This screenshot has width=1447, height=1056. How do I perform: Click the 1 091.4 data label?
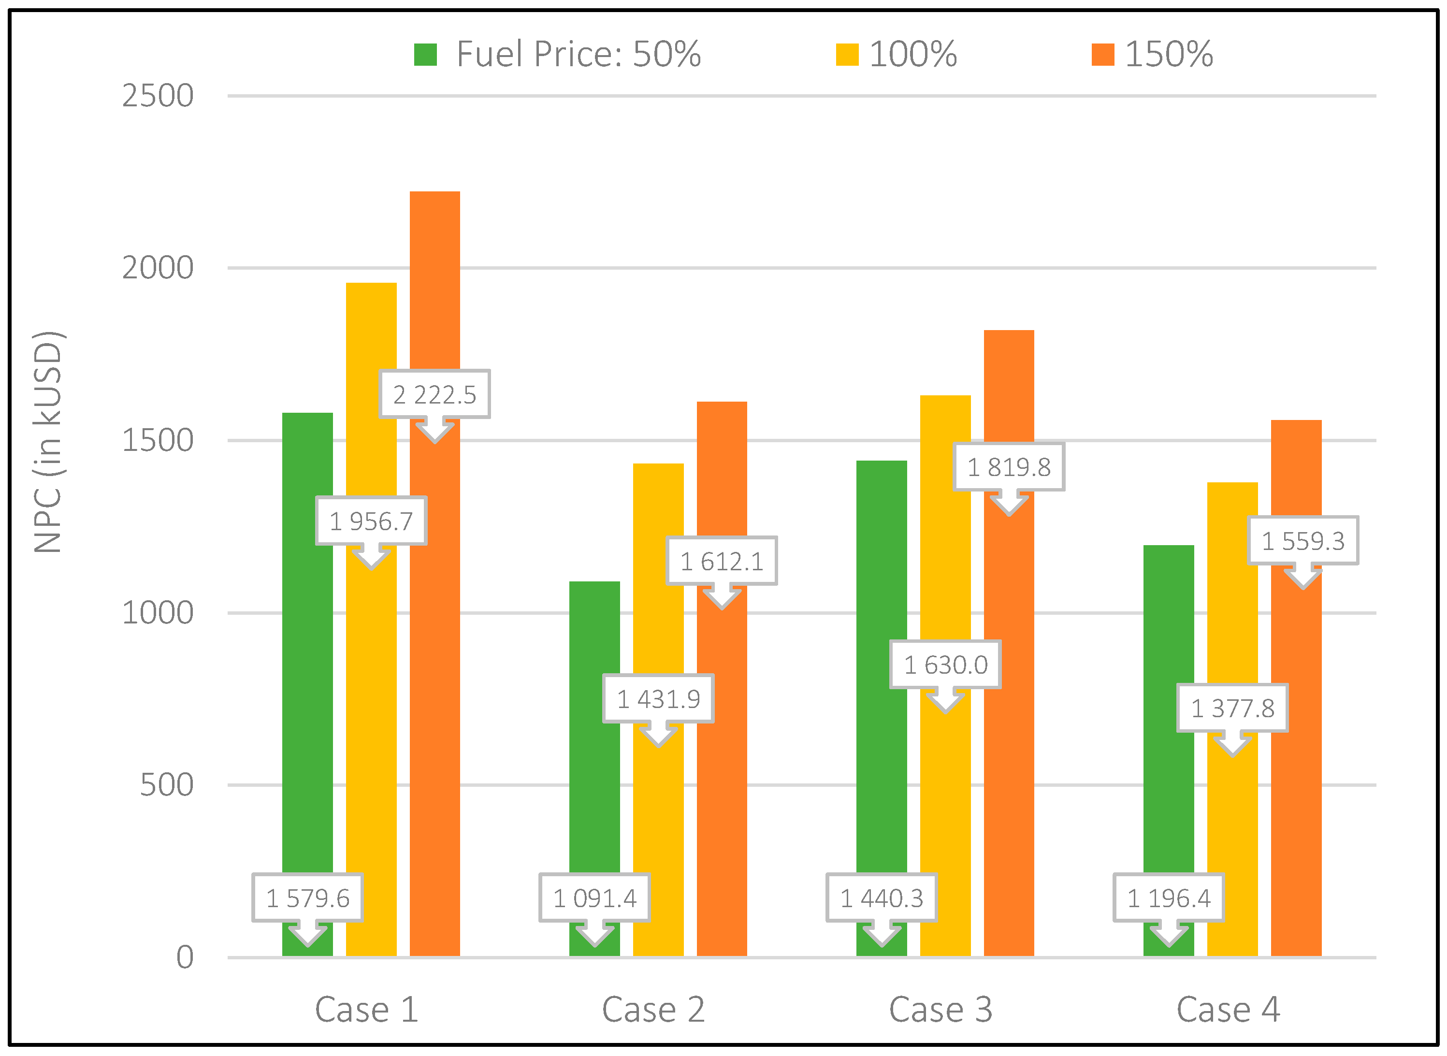[594, 898]
